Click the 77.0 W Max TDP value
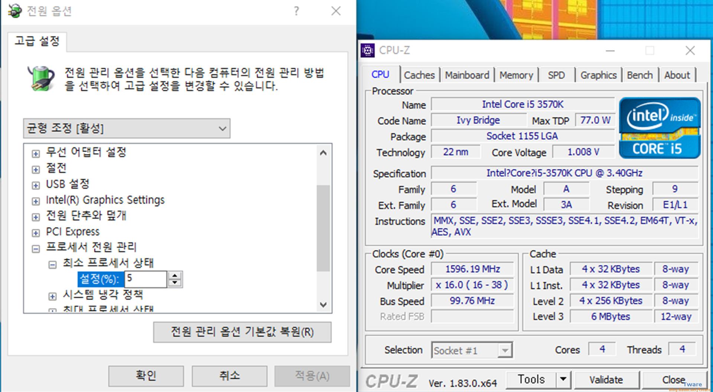The width and height of the screenshot is (713, 392). tap(595, 121)
